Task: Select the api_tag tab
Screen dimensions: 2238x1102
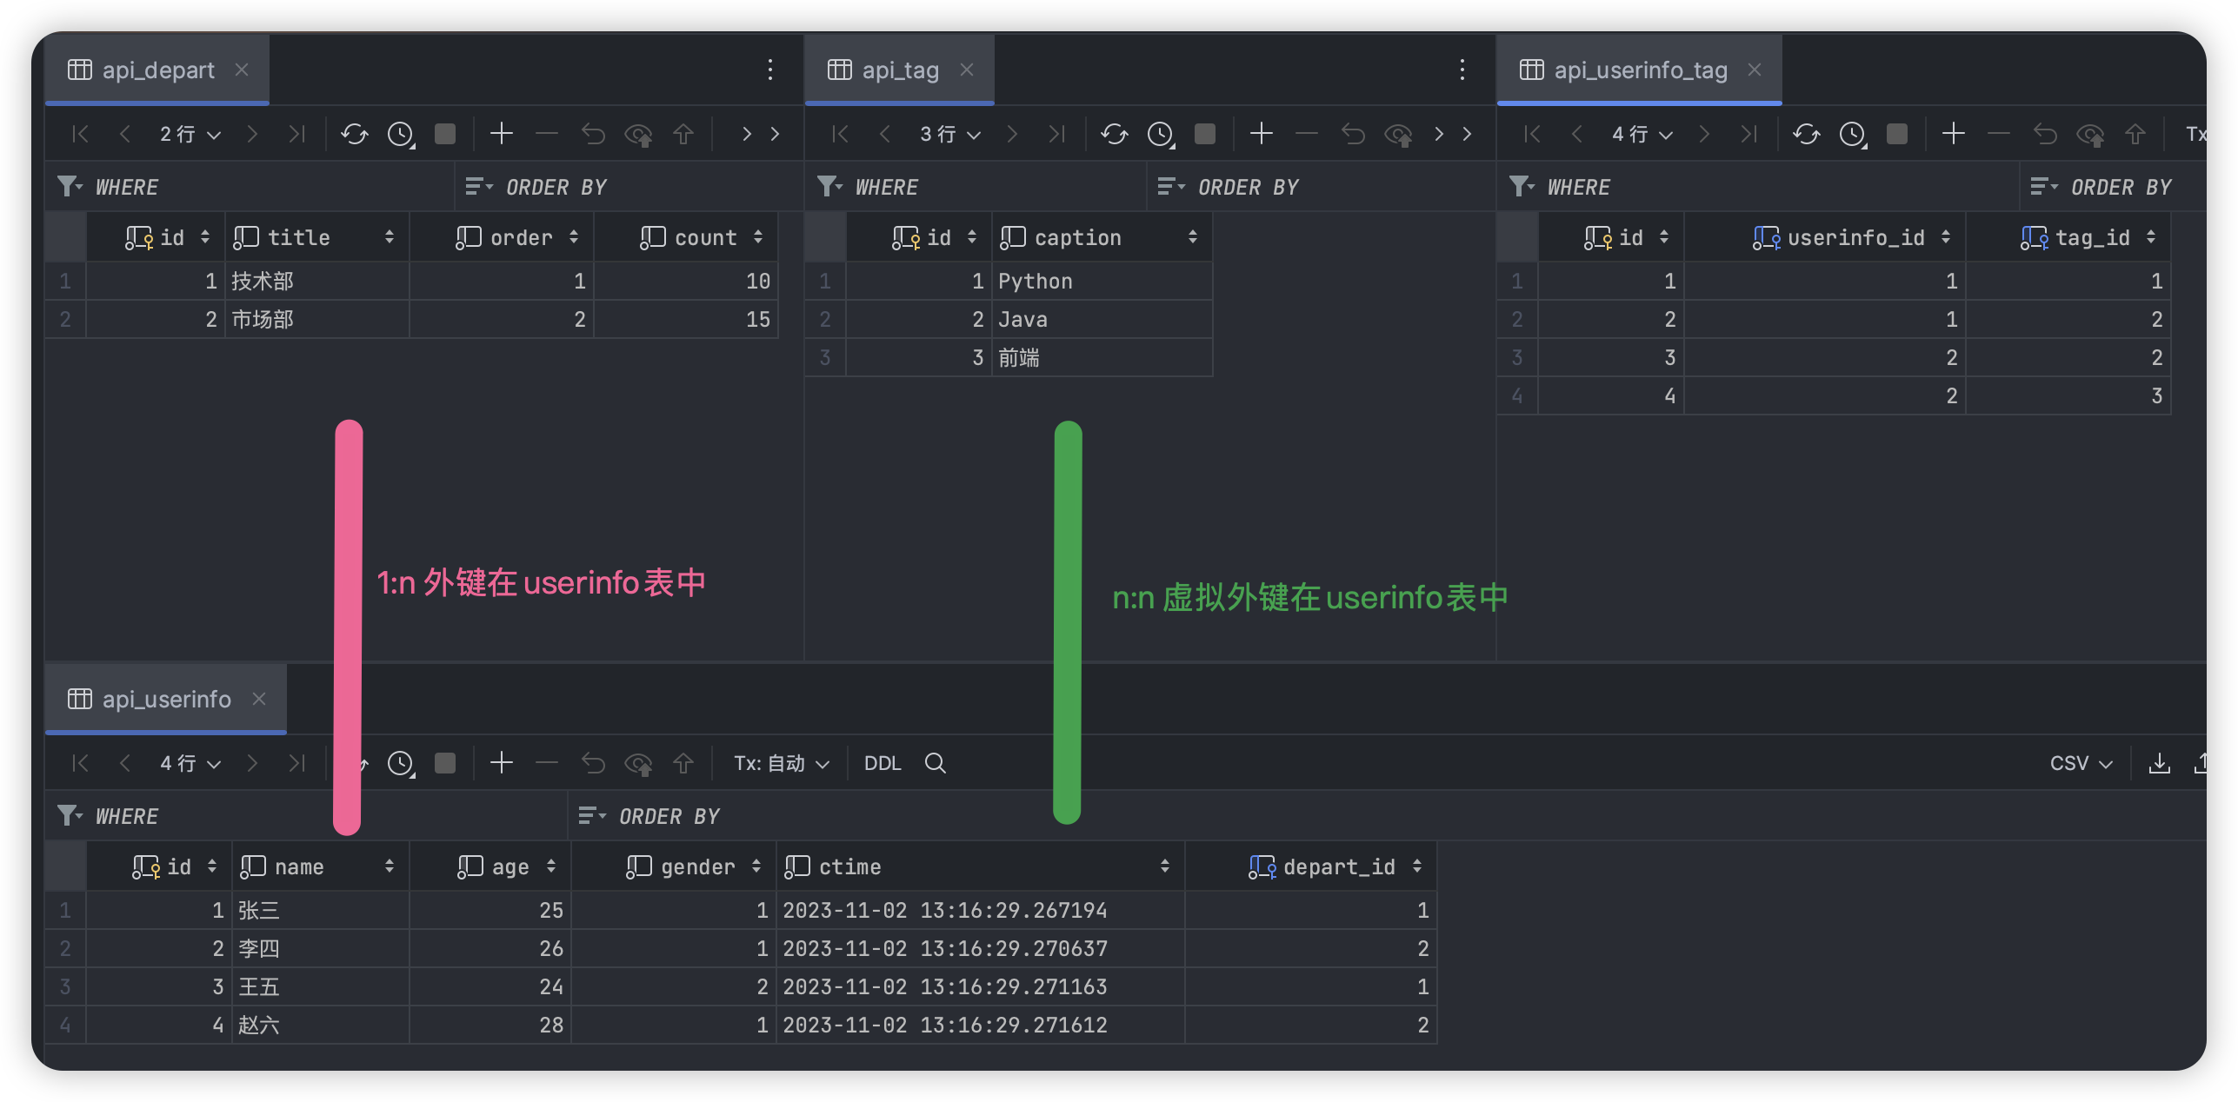Action: (x=899, y=70)
